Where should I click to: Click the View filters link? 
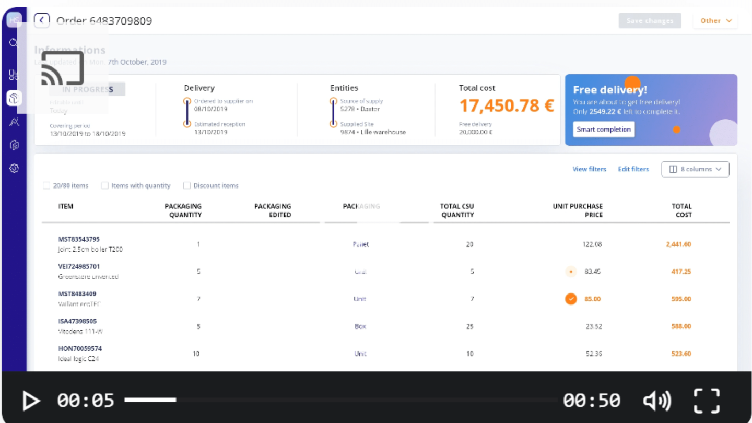(589, 169)
